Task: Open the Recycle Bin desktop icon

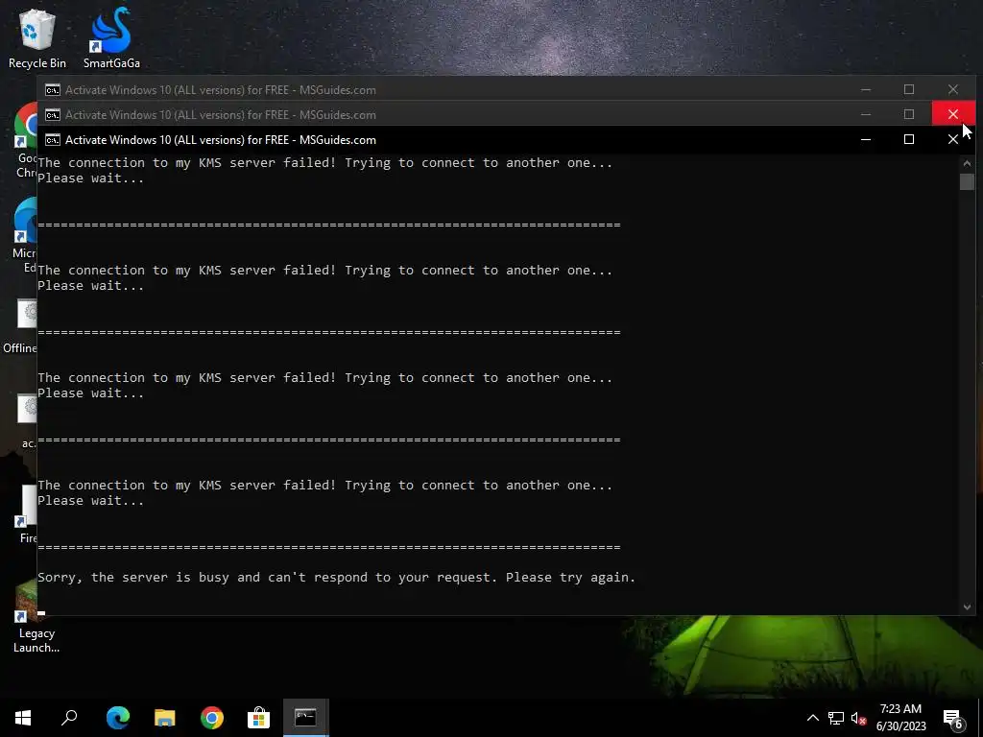Action: (x=37, y=38)
